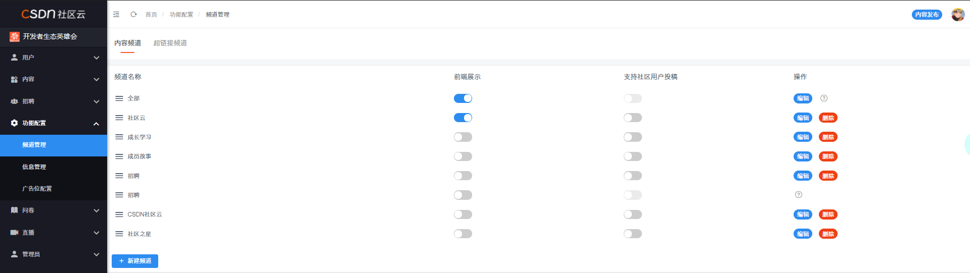Screen dimensions: 970x273
Task: Click help question icon in 全部 row
Action: 824,98
